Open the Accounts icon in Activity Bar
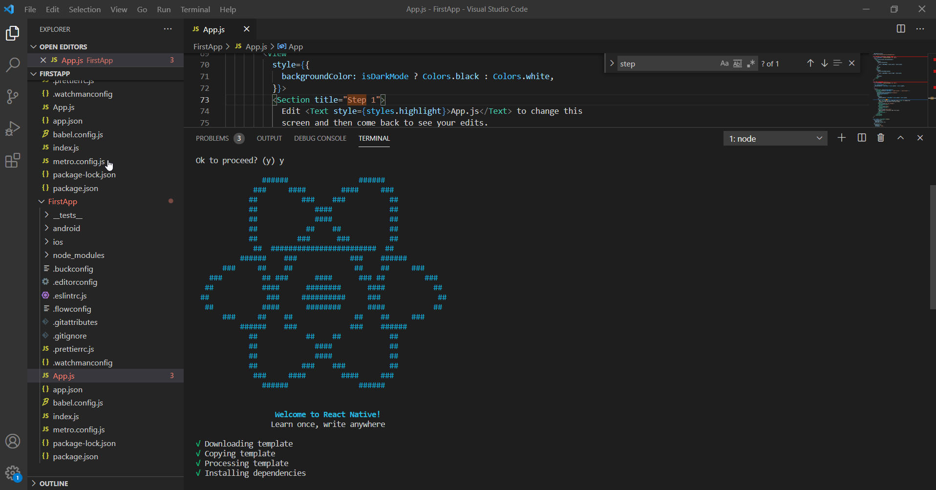 (x=12, y=441)
